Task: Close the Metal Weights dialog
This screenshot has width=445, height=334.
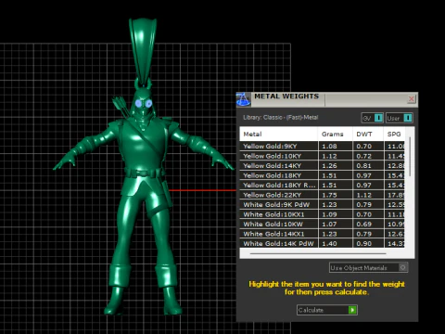Action: click(412, 99)
